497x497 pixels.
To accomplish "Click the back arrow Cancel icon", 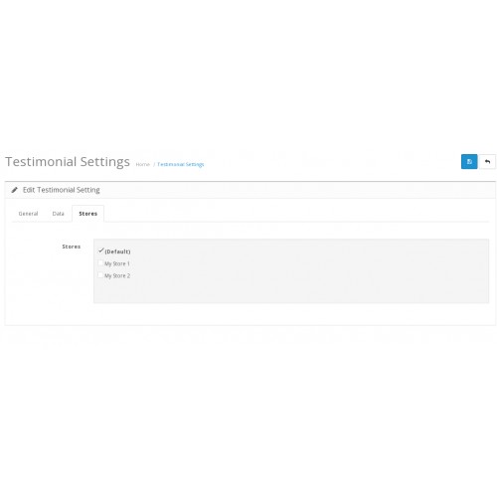I will click(x=487, y=162).
